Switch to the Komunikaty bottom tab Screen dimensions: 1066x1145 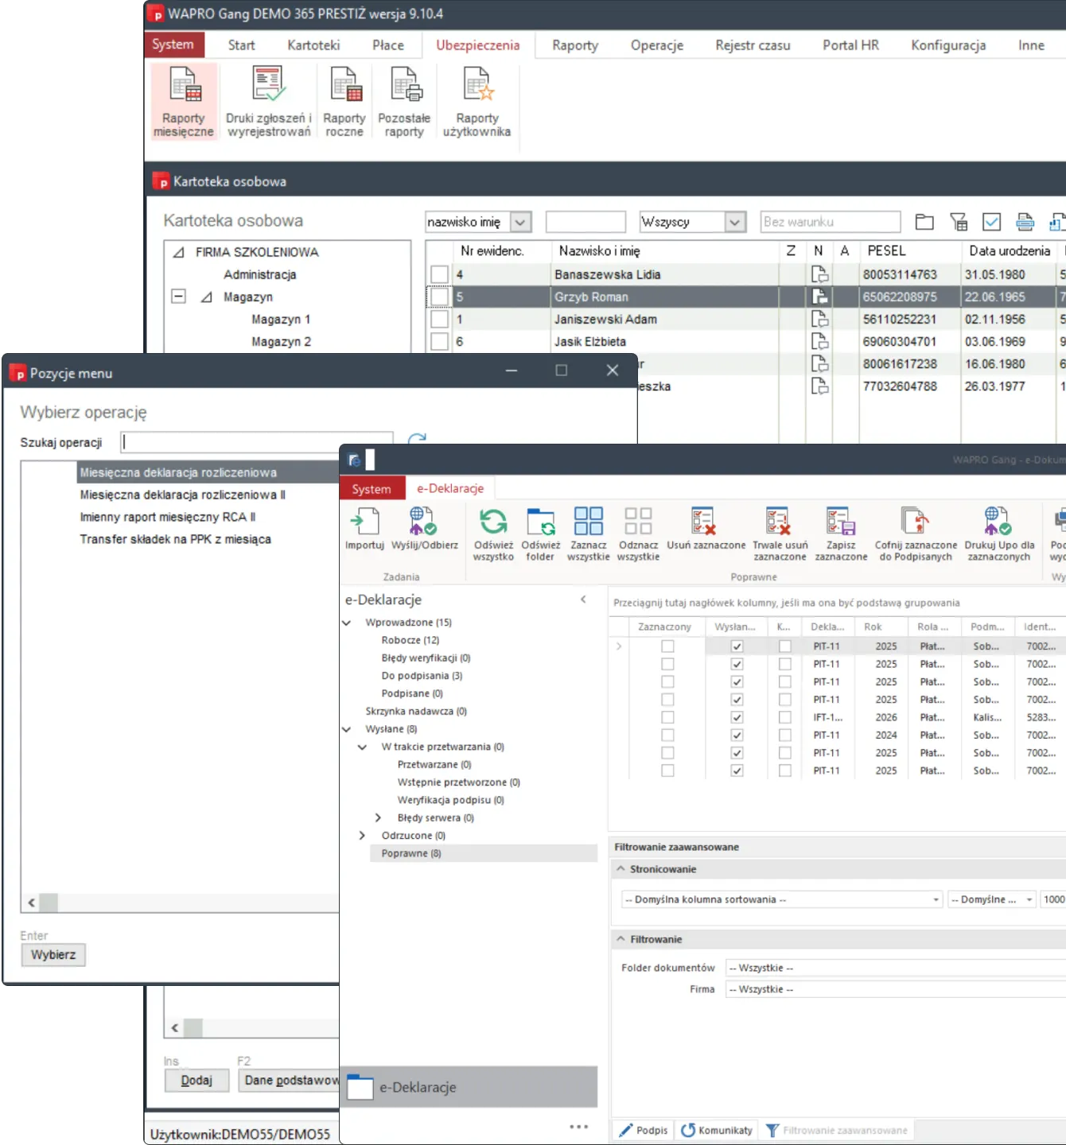pos(717,1130)
